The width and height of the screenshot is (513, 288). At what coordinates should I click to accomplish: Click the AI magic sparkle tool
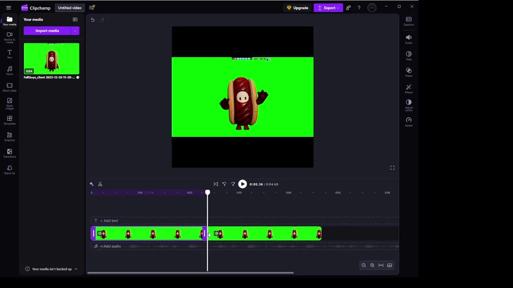coord(91,184)
